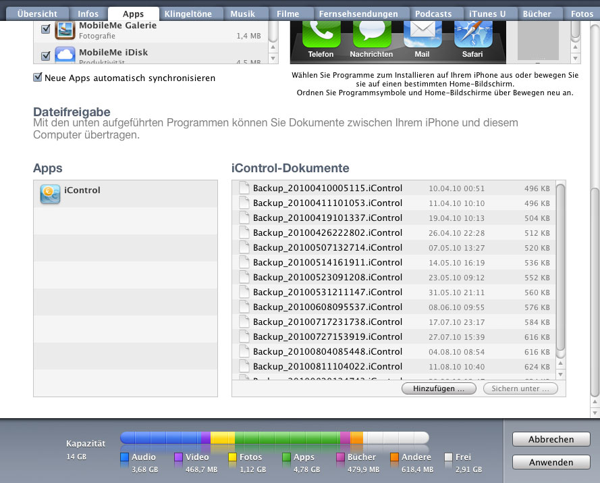Click the white Frei legend swatch
This screenshot has width=600, height=483.
pyautogui.click(x=448, y=457)
